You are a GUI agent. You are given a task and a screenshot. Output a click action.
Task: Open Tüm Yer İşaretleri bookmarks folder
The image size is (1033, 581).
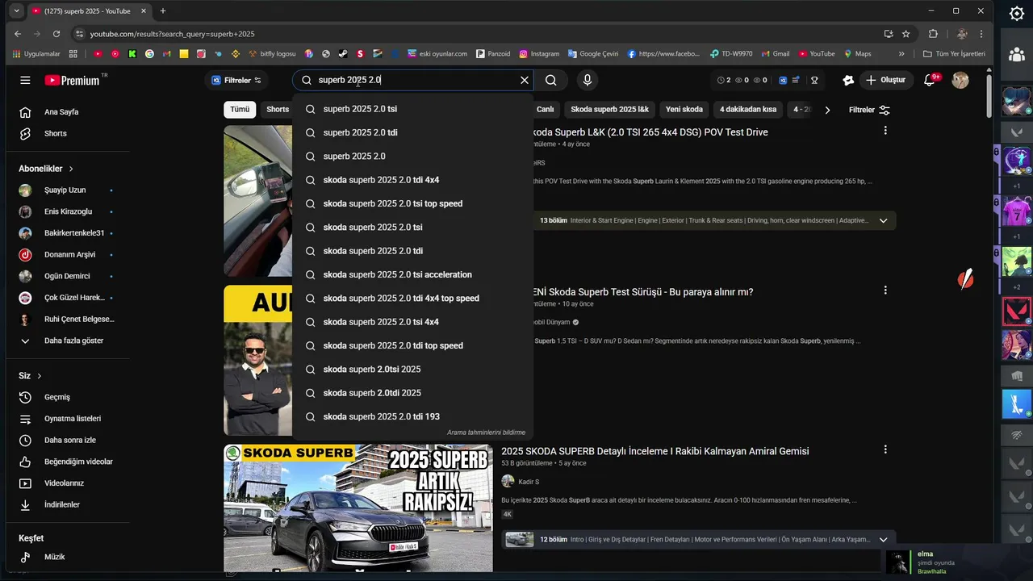pyautogui.click(x=954, y=54)
